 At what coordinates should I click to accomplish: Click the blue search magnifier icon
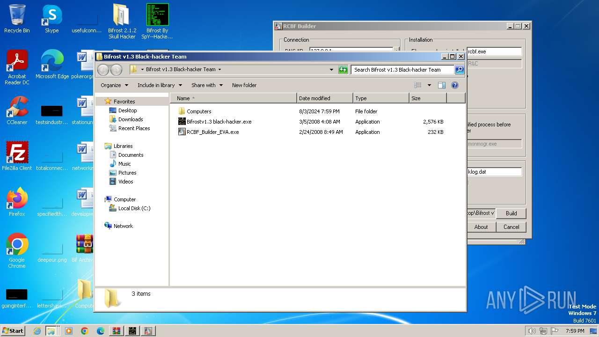(x=460, y=70)
